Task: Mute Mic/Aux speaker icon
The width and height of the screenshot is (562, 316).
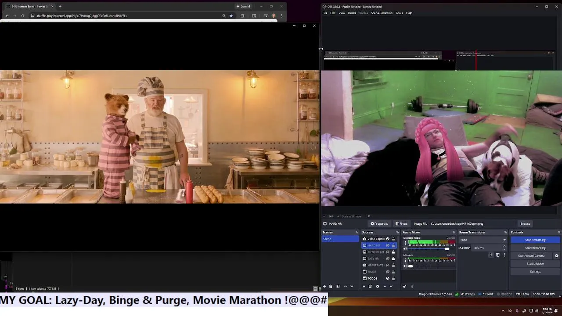Action: pos(405,266)
